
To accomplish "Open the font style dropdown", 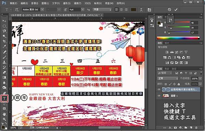I will click(59, 10).
